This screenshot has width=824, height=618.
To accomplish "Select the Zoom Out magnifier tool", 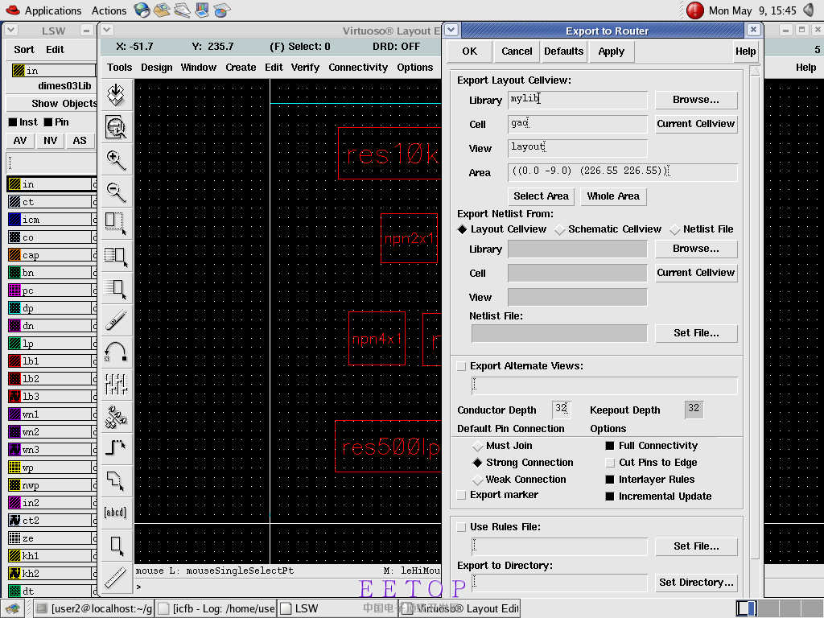I will tap(116, 192).
